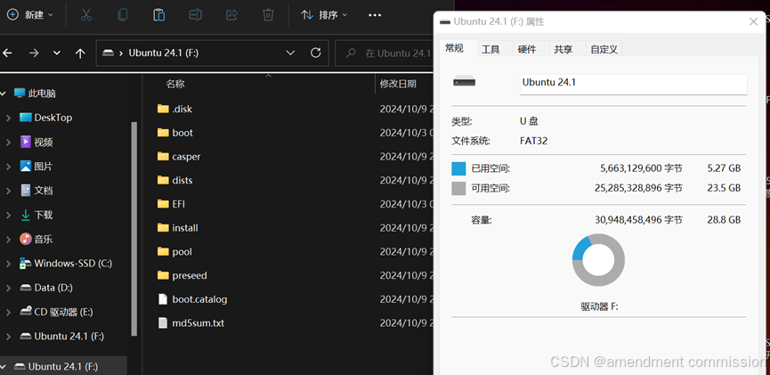
Task: Sort by the 修改日期 column header
Action: [398, 84]
